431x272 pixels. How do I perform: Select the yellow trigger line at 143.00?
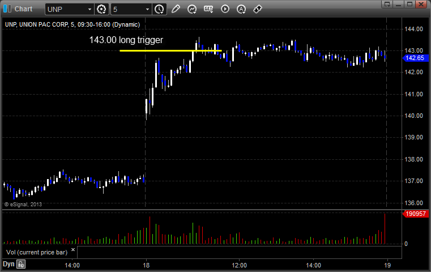pyautogui.click(x=170, y=50)
